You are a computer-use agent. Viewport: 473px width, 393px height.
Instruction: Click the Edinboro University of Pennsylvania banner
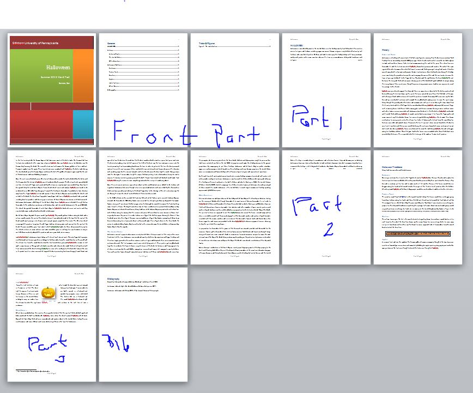point(52,42)
